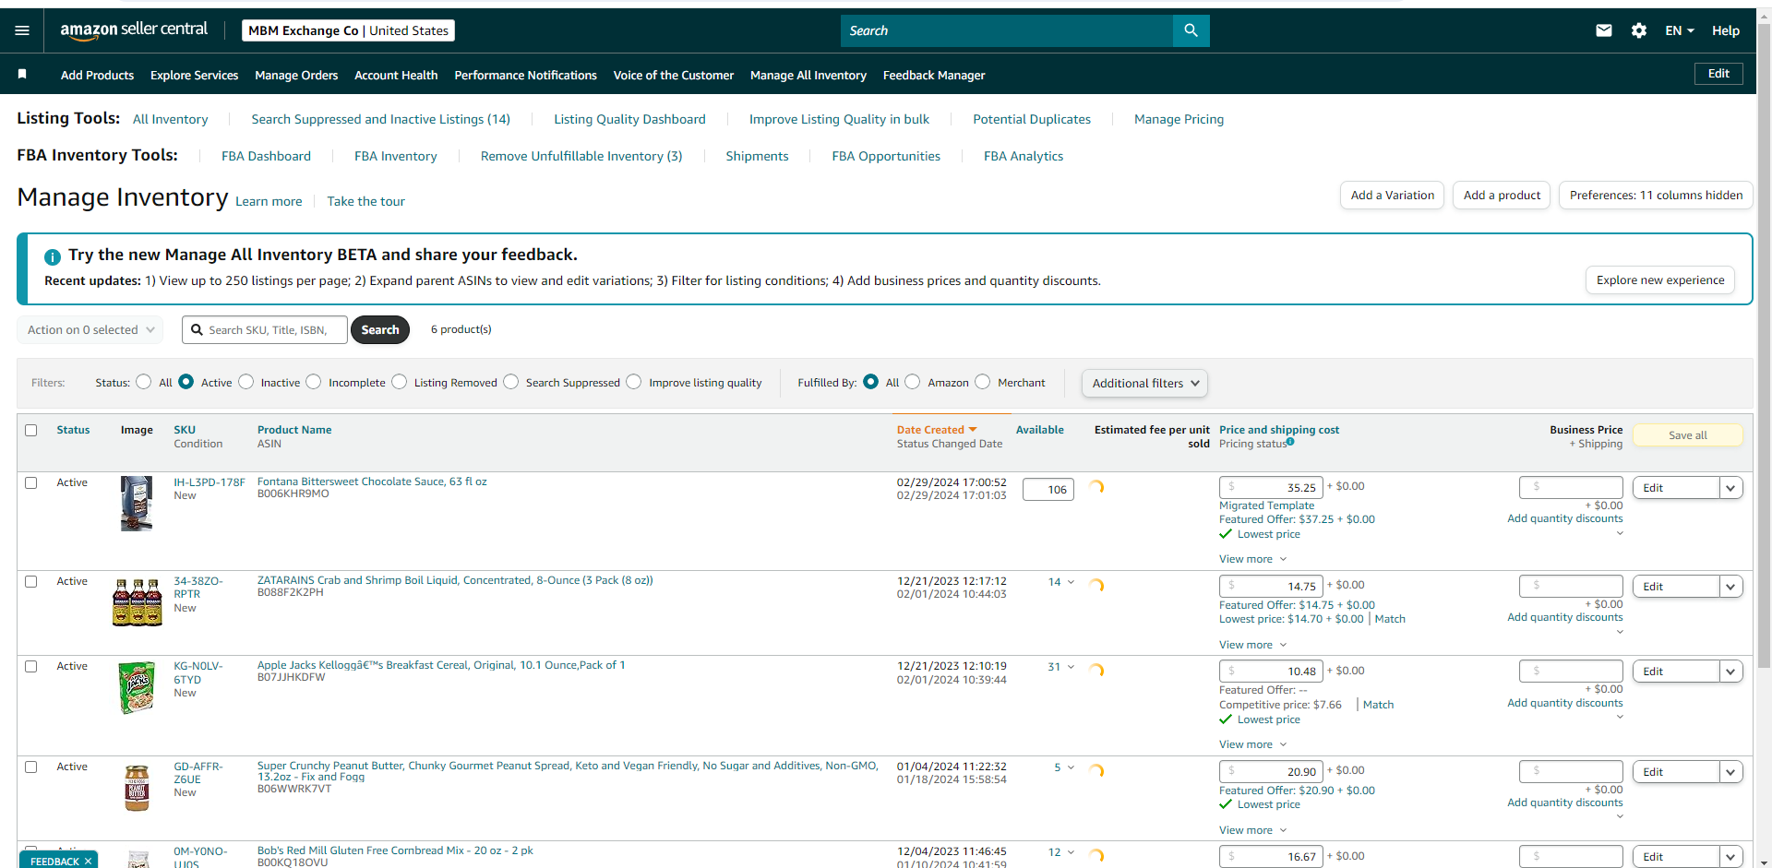Viewport: 1772px width, 868px height.
Task: Open Performance Notifications
Action: point(525,75)
